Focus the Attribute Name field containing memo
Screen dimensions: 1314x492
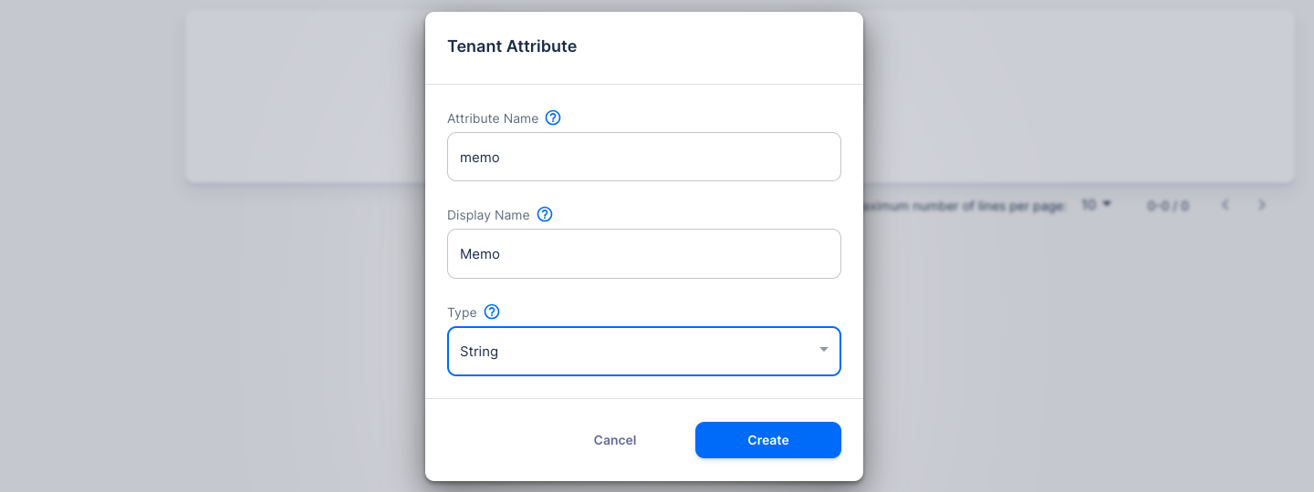coord(644,157)
